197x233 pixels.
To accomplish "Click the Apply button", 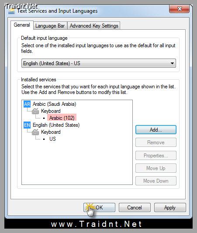I will pos(170,208).
